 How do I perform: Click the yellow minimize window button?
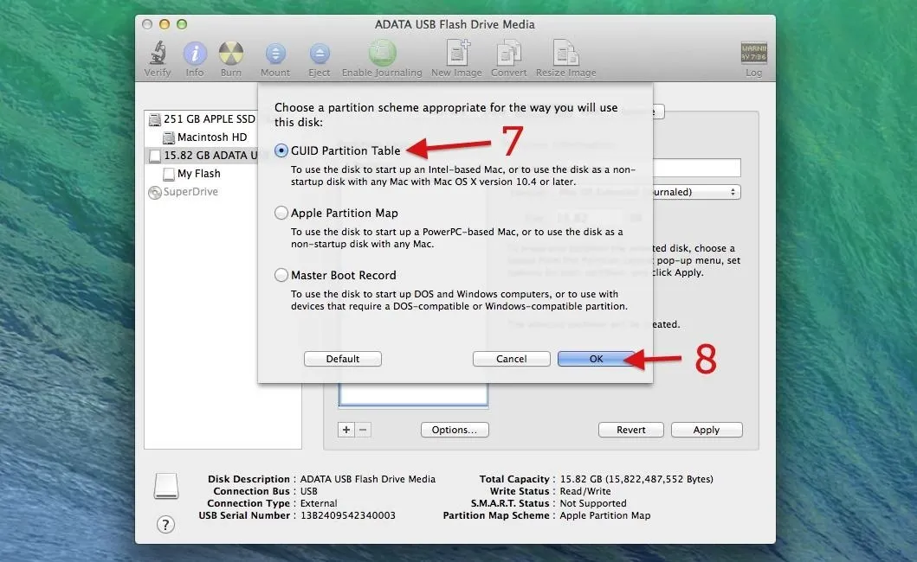pyautogui.click(x=165, y=24)
